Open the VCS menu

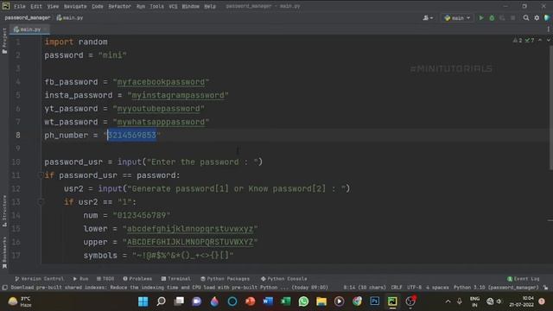click(x=173, y=6)
